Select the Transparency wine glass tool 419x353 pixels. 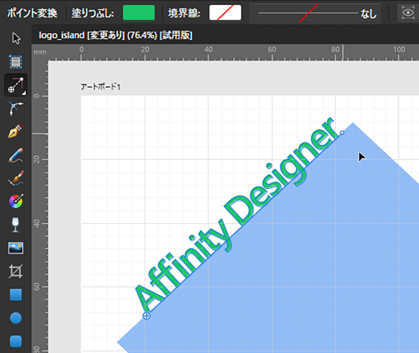(15, 225)
